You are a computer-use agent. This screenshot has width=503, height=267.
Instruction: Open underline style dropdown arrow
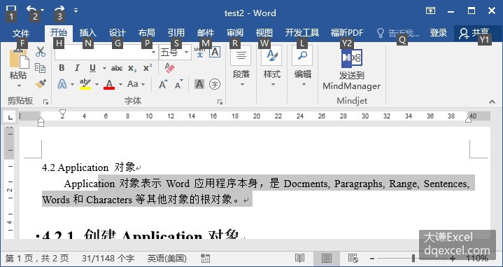coord(104,68)
